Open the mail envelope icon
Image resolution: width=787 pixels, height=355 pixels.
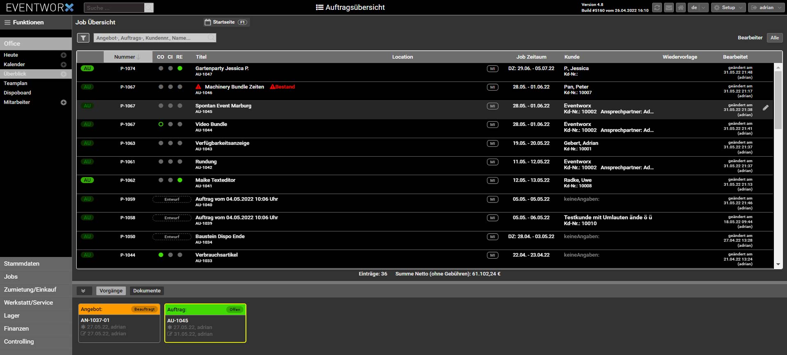pyautogui.click(x=669, y=8)
